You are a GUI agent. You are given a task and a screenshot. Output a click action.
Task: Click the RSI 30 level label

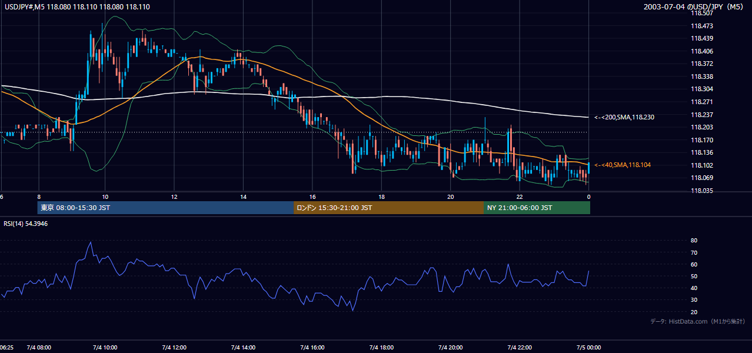click(694, 300)
